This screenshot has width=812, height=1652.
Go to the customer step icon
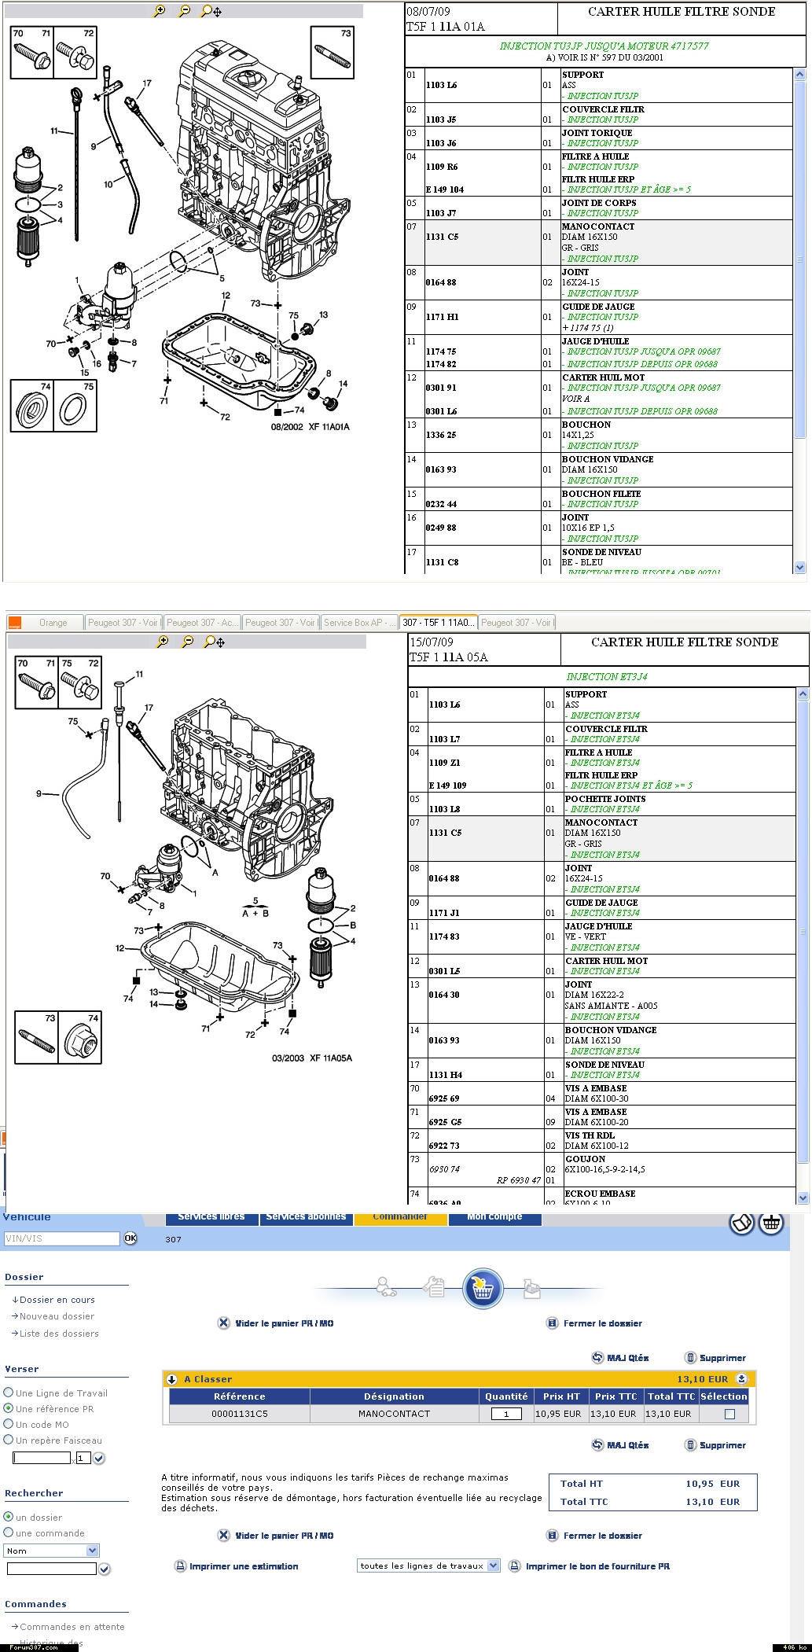point(385,1287)
